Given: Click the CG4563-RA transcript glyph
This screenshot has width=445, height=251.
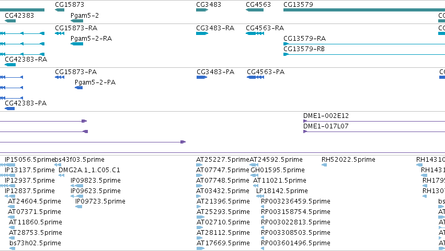Looking at the screenshot, I should [255, 33].
